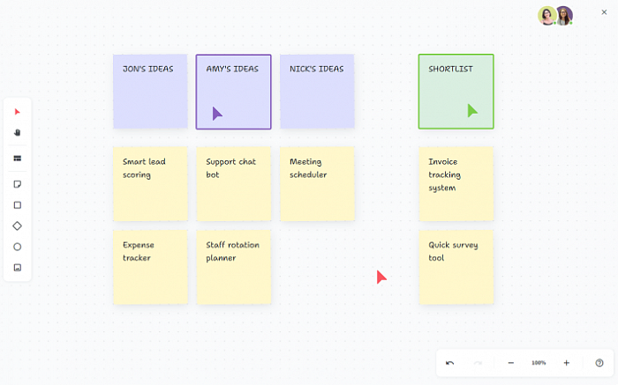Screen dimensions: 618x385
Task: Select the SHORTLIST green note
Action: click(456, 92)
